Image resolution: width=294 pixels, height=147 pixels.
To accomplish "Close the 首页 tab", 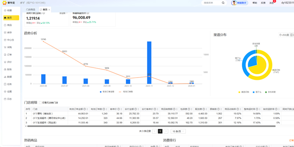I will pyautogui.click(x=50, y=9).
